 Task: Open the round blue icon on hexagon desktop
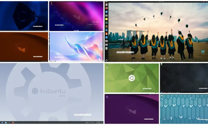coord(162,101)
